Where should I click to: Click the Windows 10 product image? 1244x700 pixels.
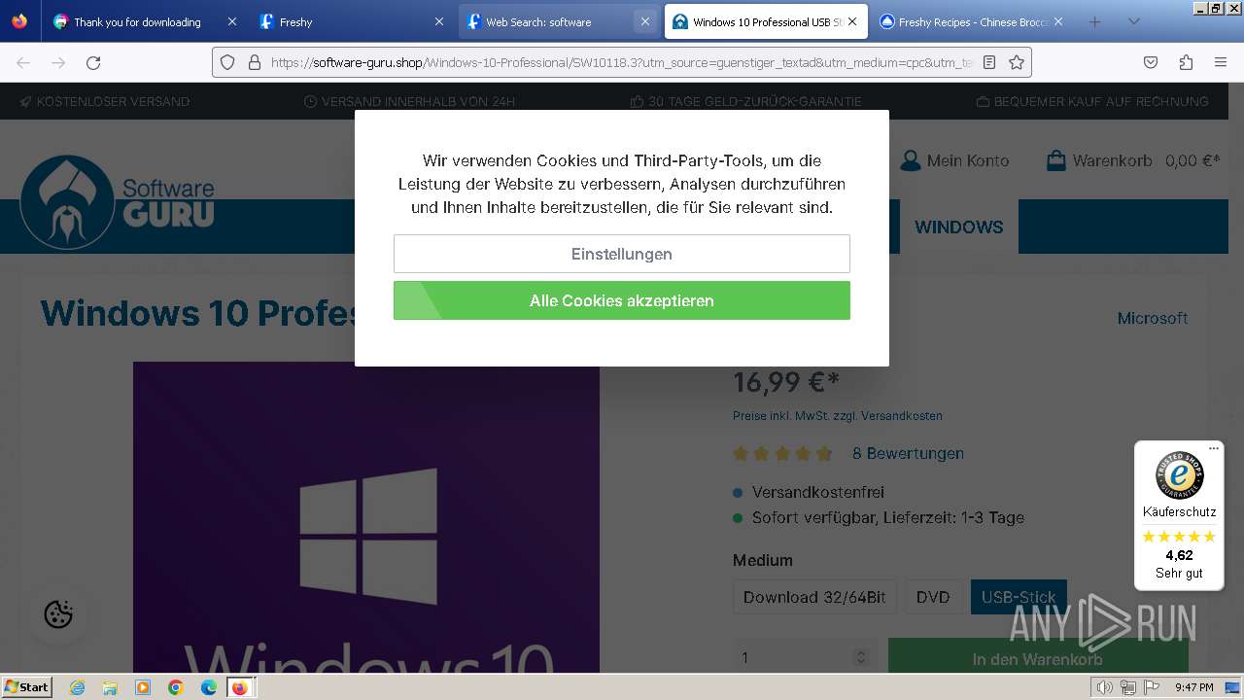(x=366, y=517)
